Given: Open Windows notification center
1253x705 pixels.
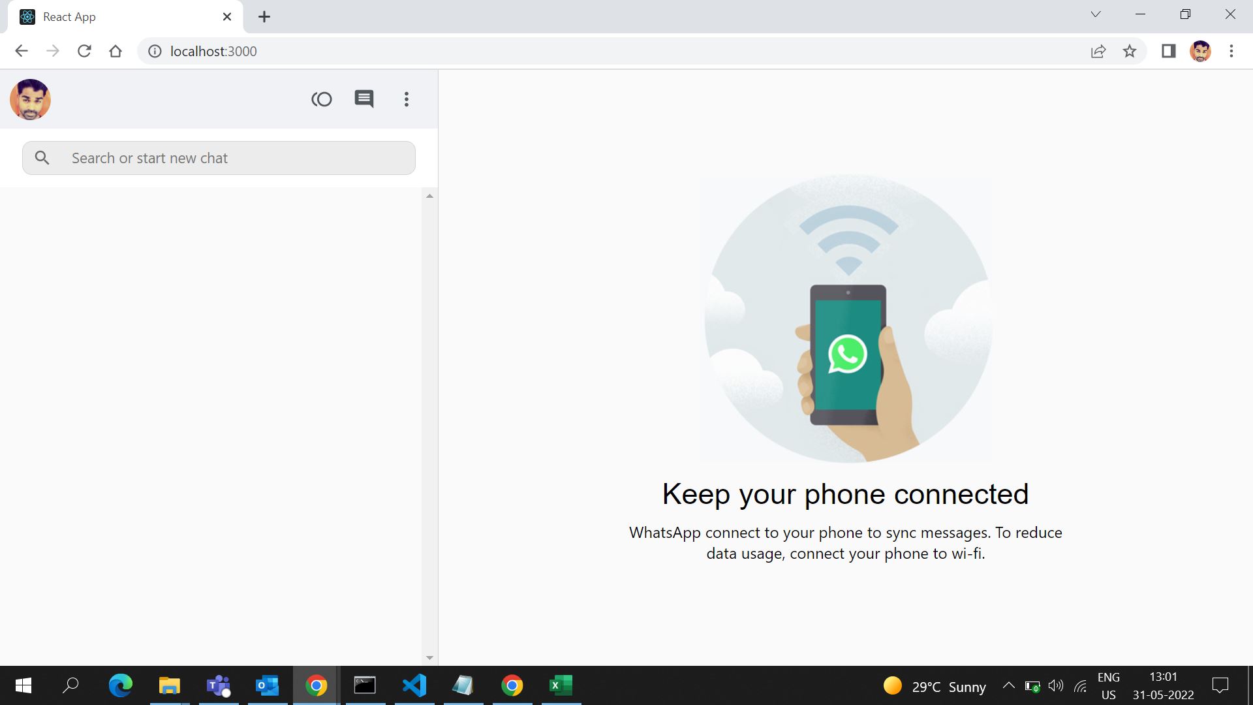Looking at the screenshot, I should click(x=1220, y=685).
